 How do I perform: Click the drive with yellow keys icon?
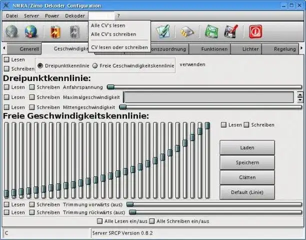(x=187, y=31)
